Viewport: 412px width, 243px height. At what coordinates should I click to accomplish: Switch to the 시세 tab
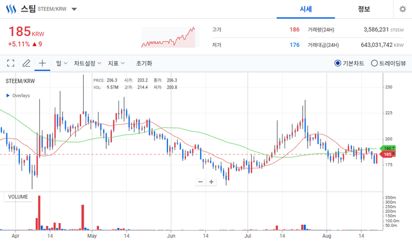pyautogui.click(x=306, y=9)
